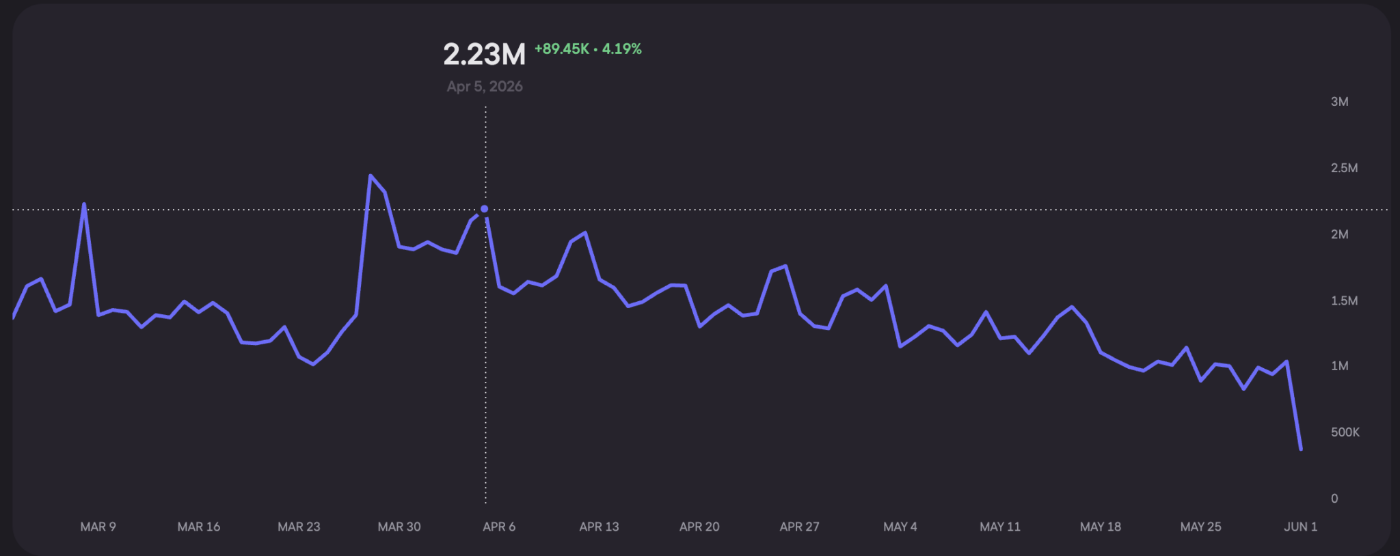
Task: Click the 4.19% percentage change
Action: pyautogui.click(x=622, y=49)
